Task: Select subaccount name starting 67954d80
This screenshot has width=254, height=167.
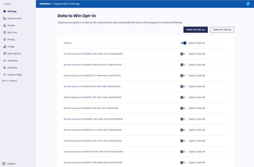Action: [x=93, y=119]
